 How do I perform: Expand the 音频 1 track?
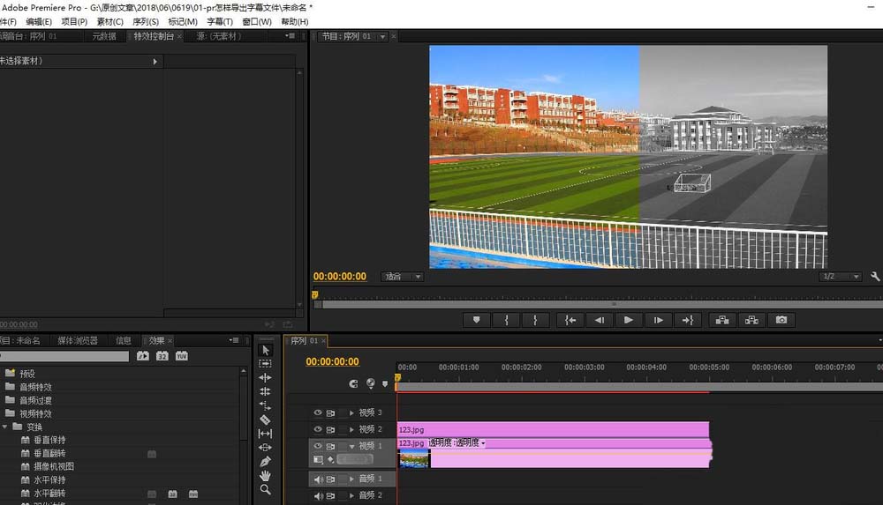tap(351, 479)
